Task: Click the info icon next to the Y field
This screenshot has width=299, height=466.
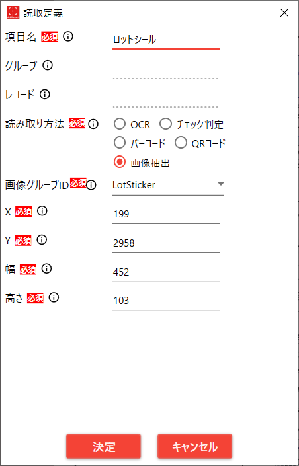Action: tap(42, 240)
